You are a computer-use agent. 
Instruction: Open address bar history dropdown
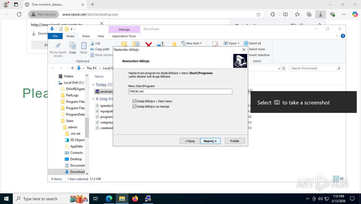coord(279,68)
